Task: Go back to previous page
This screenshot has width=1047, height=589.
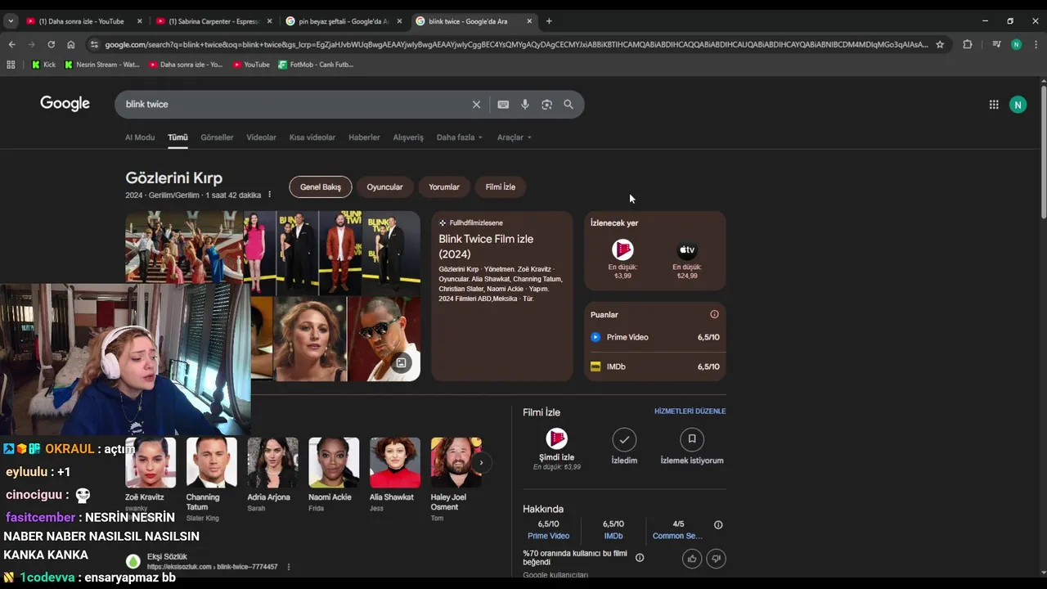Action: (11, 44)
